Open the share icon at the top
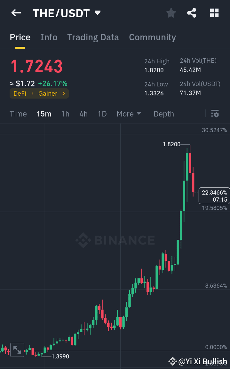This screenshot has height=369, width=230. point(192,13)
